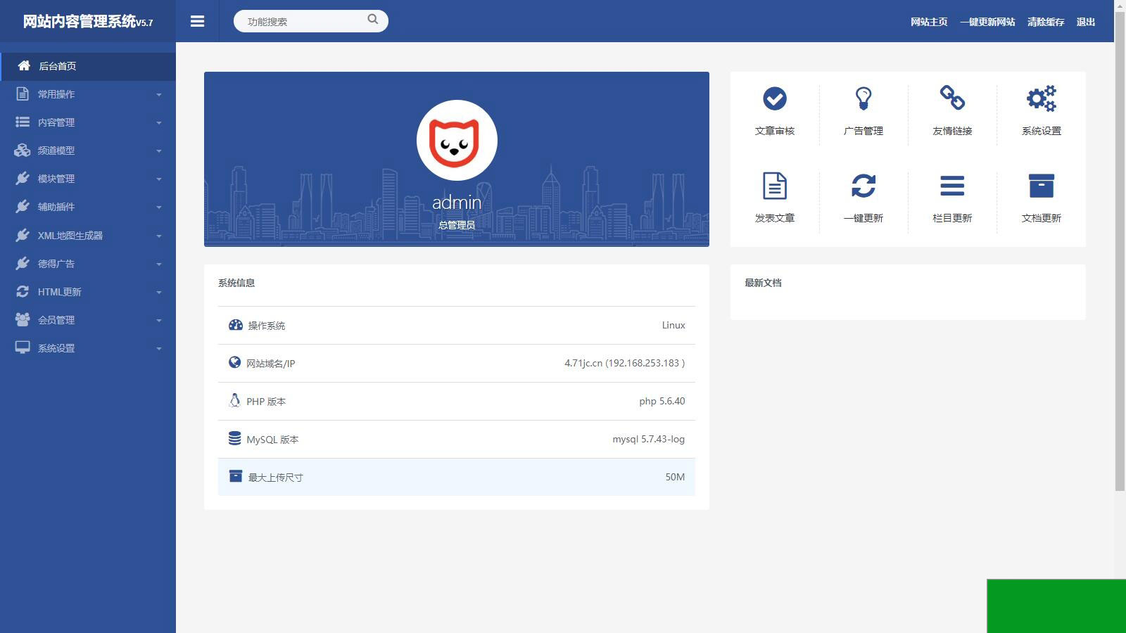
Task: Click the plug icon beside XML地图生成器
Action: pos(23,235)
